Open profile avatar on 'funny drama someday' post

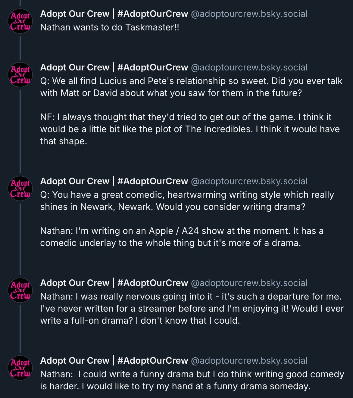coord(20,368)
